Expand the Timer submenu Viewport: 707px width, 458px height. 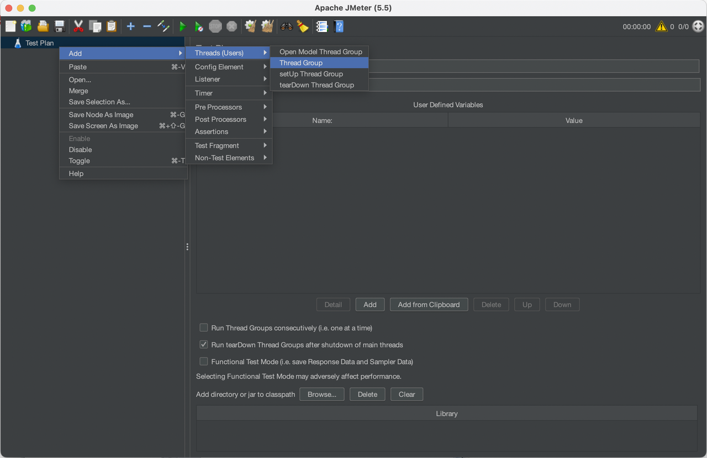tap(229, 93)
